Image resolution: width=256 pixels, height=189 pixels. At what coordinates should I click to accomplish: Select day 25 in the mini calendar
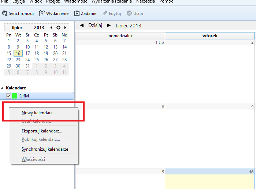pyautogui.click(x=36, y=60)
